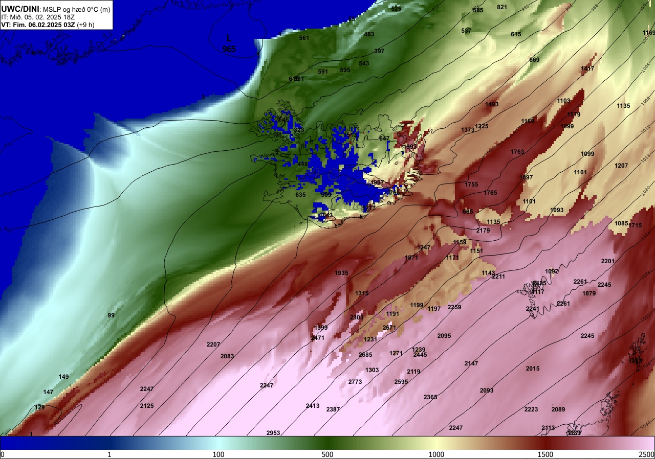Click the map value 2387
The height and width of the screenshot is (459, 655).
click(333, 409)
